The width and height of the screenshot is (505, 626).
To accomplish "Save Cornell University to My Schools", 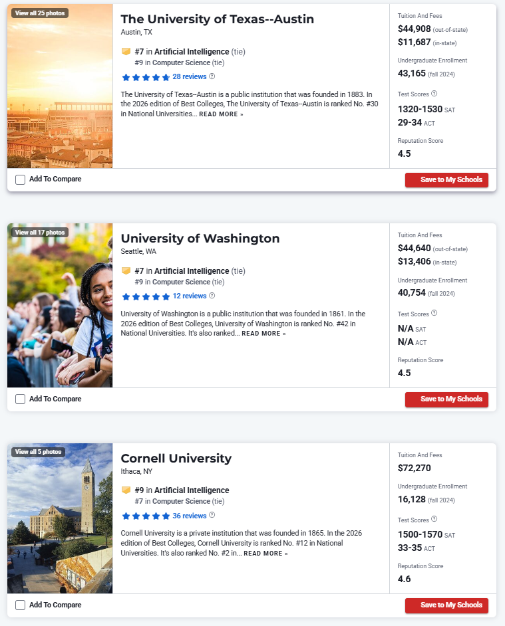I will [x=446, y=605].
